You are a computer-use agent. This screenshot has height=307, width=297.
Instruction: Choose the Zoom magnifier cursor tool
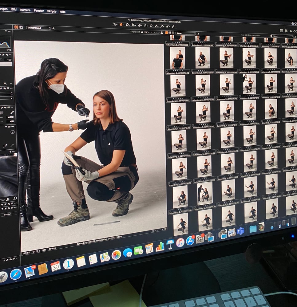coord(127,25)
